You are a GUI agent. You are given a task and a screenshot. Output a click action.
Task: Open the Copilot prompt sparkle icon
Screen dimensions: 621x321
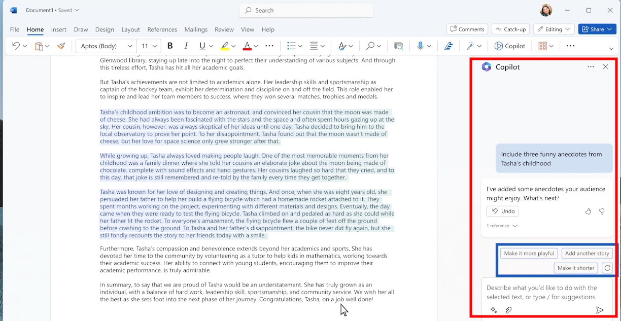coord(494,310)
